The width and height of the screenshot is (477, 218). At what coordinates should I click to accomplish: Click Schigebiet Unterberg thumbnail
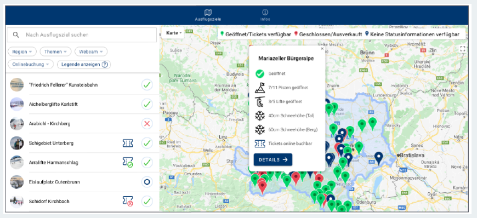(17, 143)
